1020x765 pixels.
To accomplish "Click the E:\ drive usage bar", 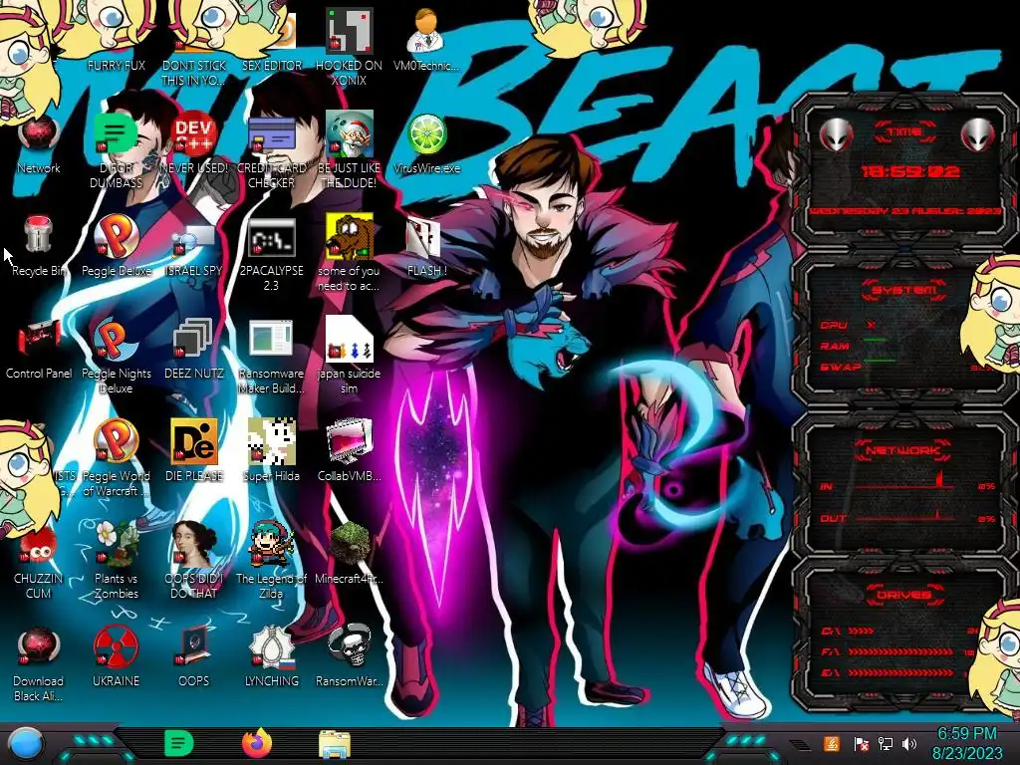I will click(x=900, y=672).
